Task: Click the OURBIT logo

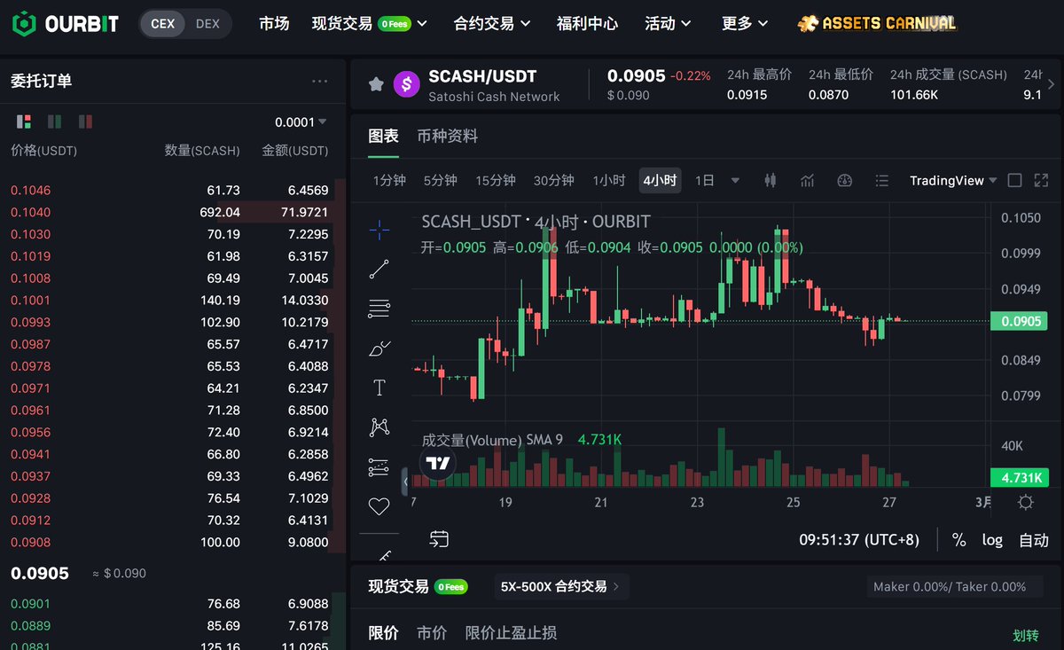Action: pyautogui.click(x=65, y=24)
